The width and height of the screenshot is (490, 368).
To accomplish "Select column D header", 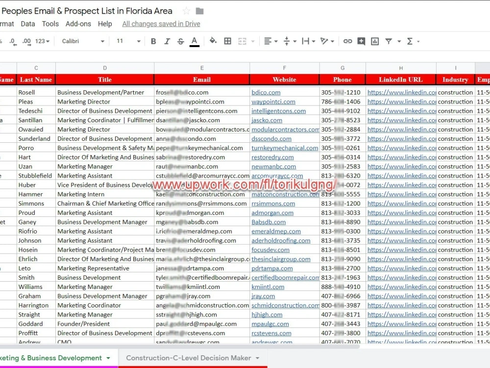I will click(105, 68).
